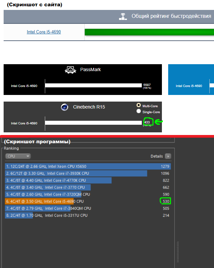Click the score 590 value
The width and height of the screenshot is (214, 268).
pyautogui.click(x=166, y=195)
